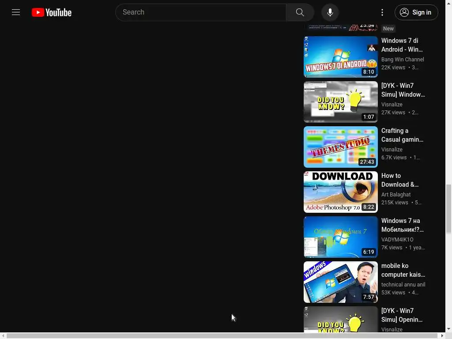The image size is (452, 339).
Task: Open Windows 7 di Android thumbnail
Action: click(340, 57)
